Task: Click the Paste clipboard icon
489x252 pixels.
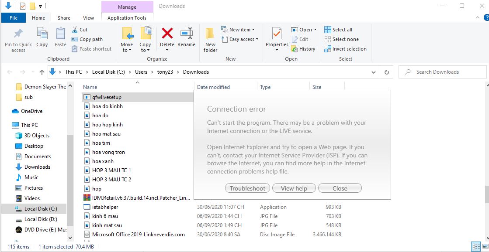Action: [x=60, y=34]
